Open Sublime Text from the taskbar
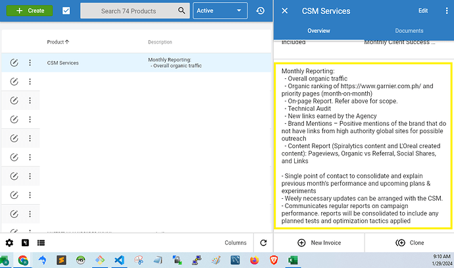Image resolution: width=454 pixels, height=268 pixels. (x=61, y=260)
